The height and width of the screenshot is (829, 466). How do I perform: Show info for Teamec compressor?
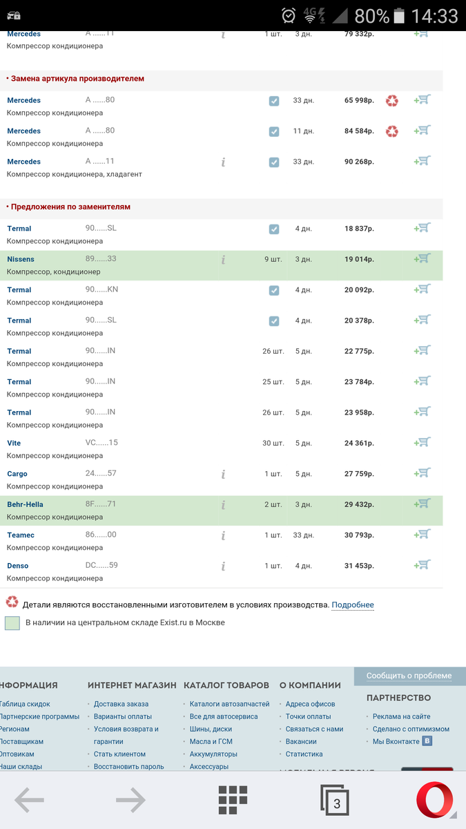click(224, 535)
